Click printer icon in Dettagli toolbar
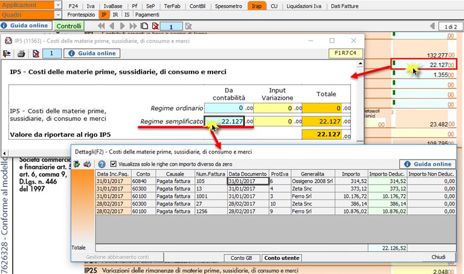Viewport: 464px width, 274px height. click(x=87, y=164)
